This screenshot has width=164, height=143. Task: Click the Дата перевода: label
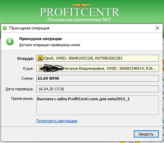point(19,89)
